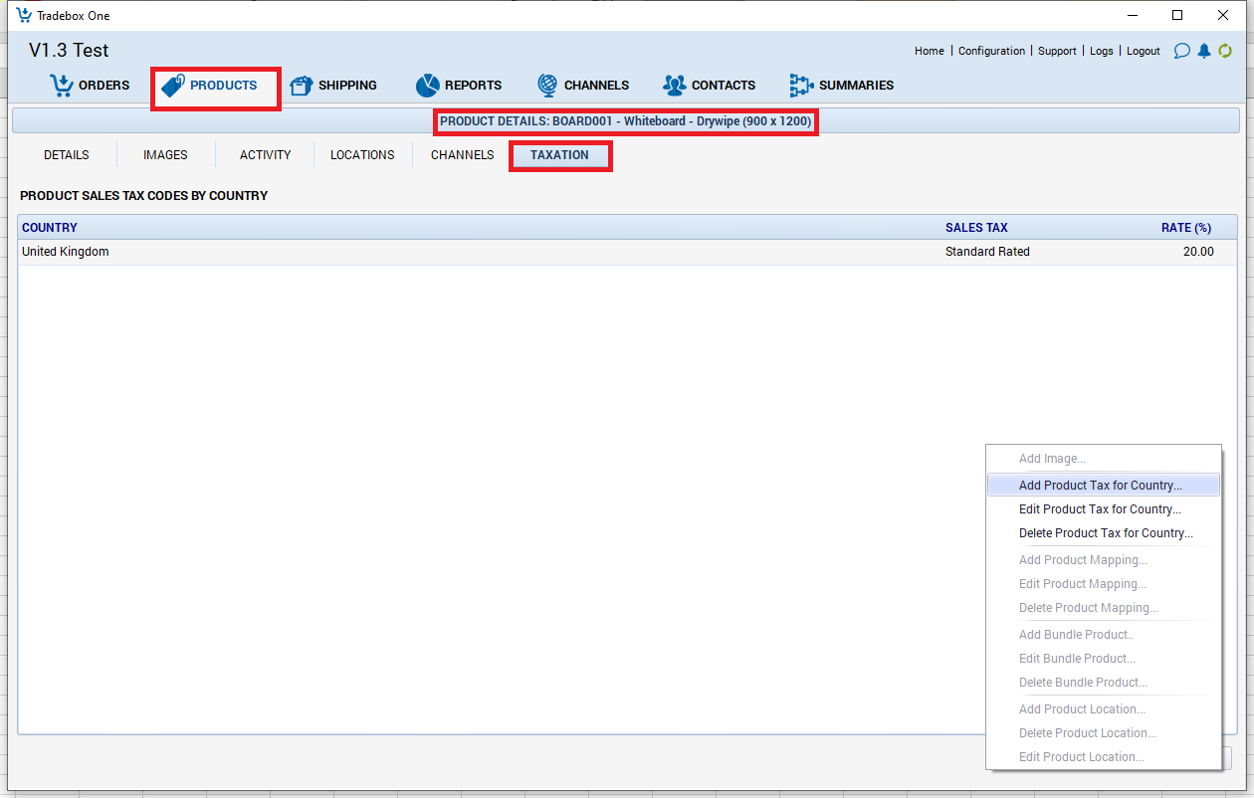Click the Product Details BOARD001 title bar
Viewport: 1254px width, 798px height.
click(626, 121)
